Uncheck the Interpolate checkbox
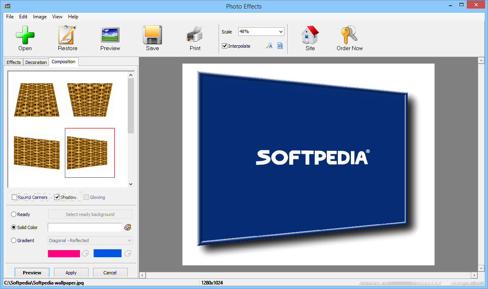488x289 pixels. pyautogui.click(x=224, y=46)
